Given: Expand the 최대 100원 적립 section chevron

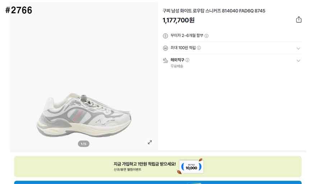Looking at the screenshot, I should click(298, 48).
